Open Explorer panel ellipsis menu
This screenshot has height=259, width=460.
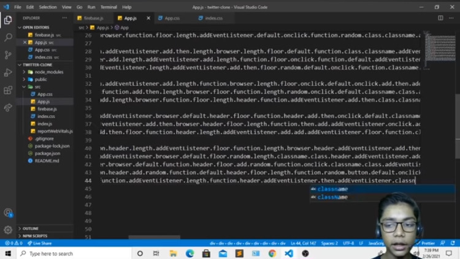coord(64,18)
